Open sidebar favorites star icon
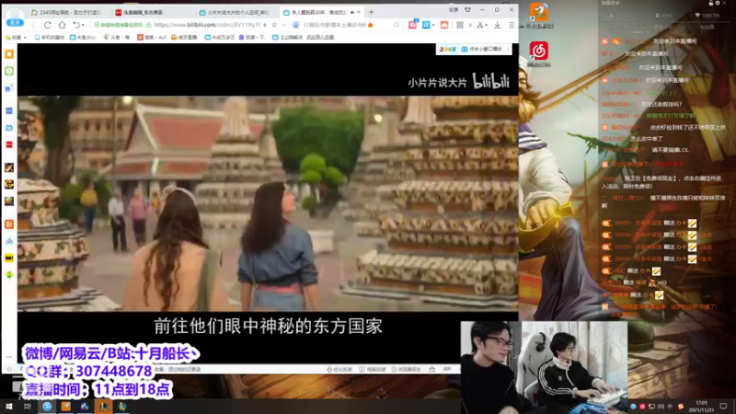The width and height of the screenshot is (736, 414). pyautogui.click(x=9, y=54)
